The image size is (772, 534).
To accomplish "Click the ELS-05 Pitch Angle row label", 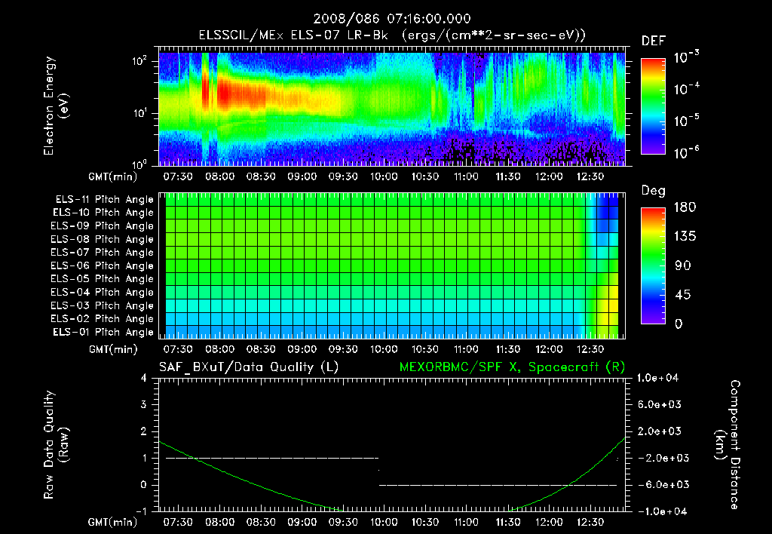I will pos(102,279).
